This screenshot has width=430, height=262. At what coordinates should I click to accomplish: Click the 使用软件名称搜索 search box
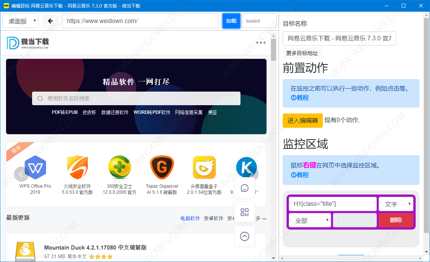pos(136,98)
